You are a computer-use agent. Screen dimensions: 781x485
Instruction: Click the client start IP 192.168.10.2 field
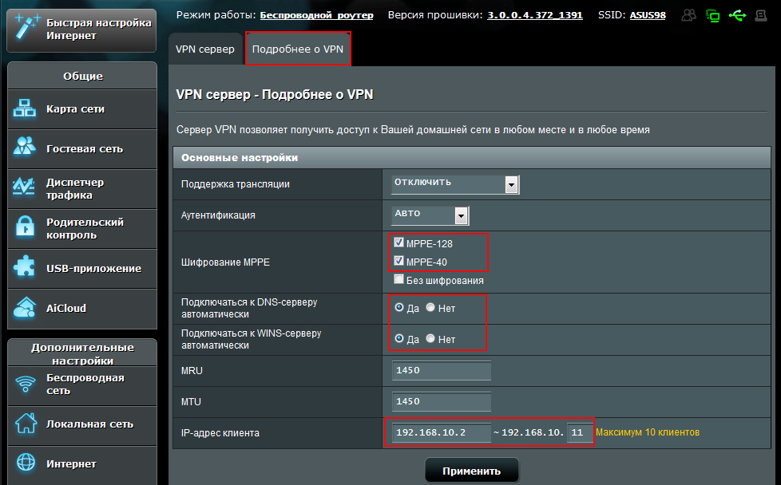click(x=442, y=432)
